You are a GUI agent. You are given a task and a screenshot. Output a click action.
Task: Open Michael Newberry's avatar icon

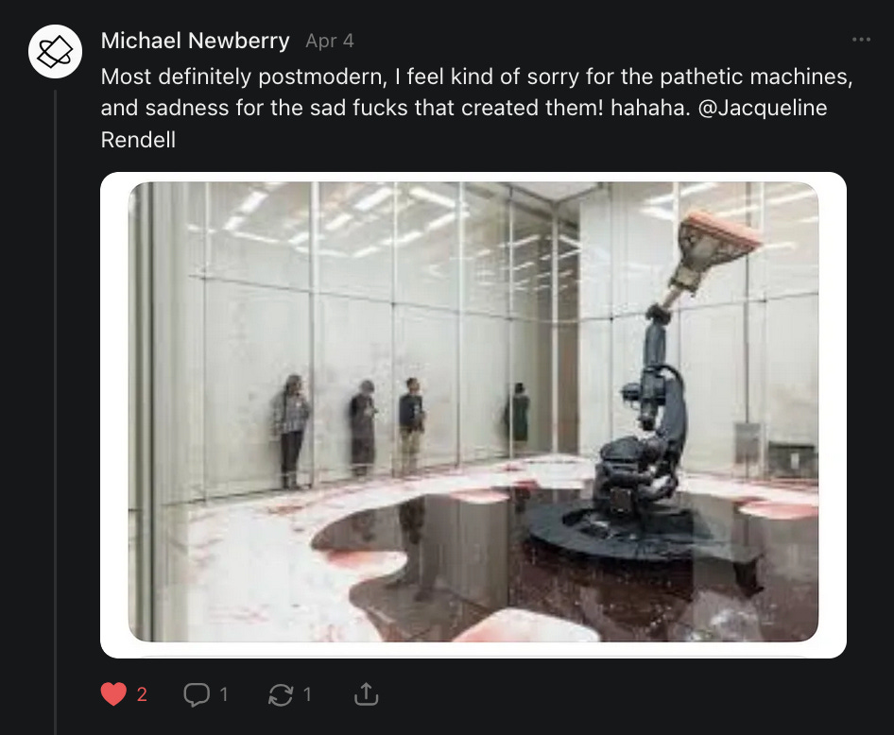pyautogui.click(x=56, y=51)
